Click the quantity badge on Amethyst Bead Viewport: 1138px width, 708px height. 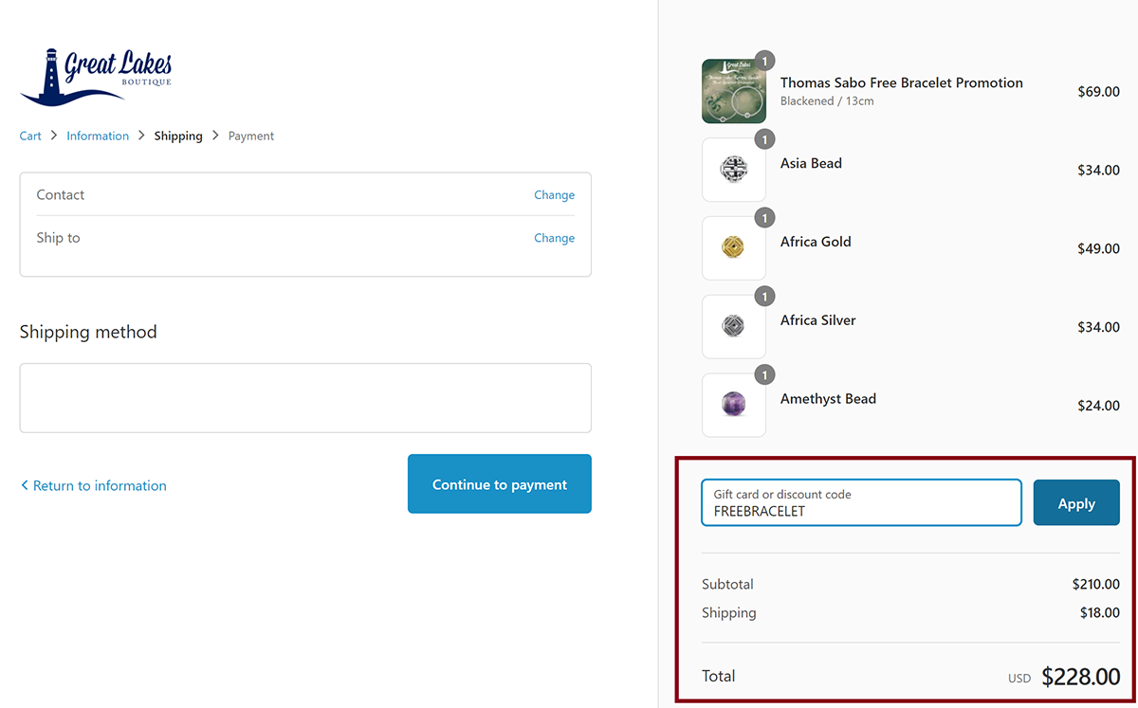(x=764, y=375)
